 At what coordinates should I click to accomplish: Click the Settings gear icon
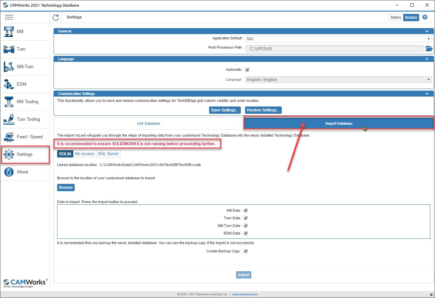click(9, 154)
